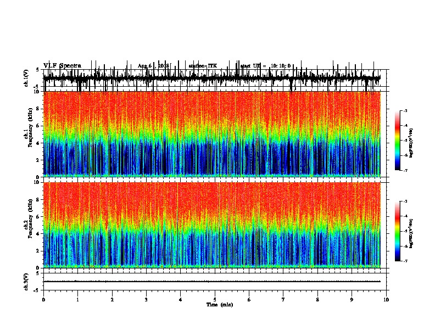Image resolution: width=435 pixels, height=336 pixels.
Task: Click the ch.2 spectrogram color bar
Action: tap(398, 231)
